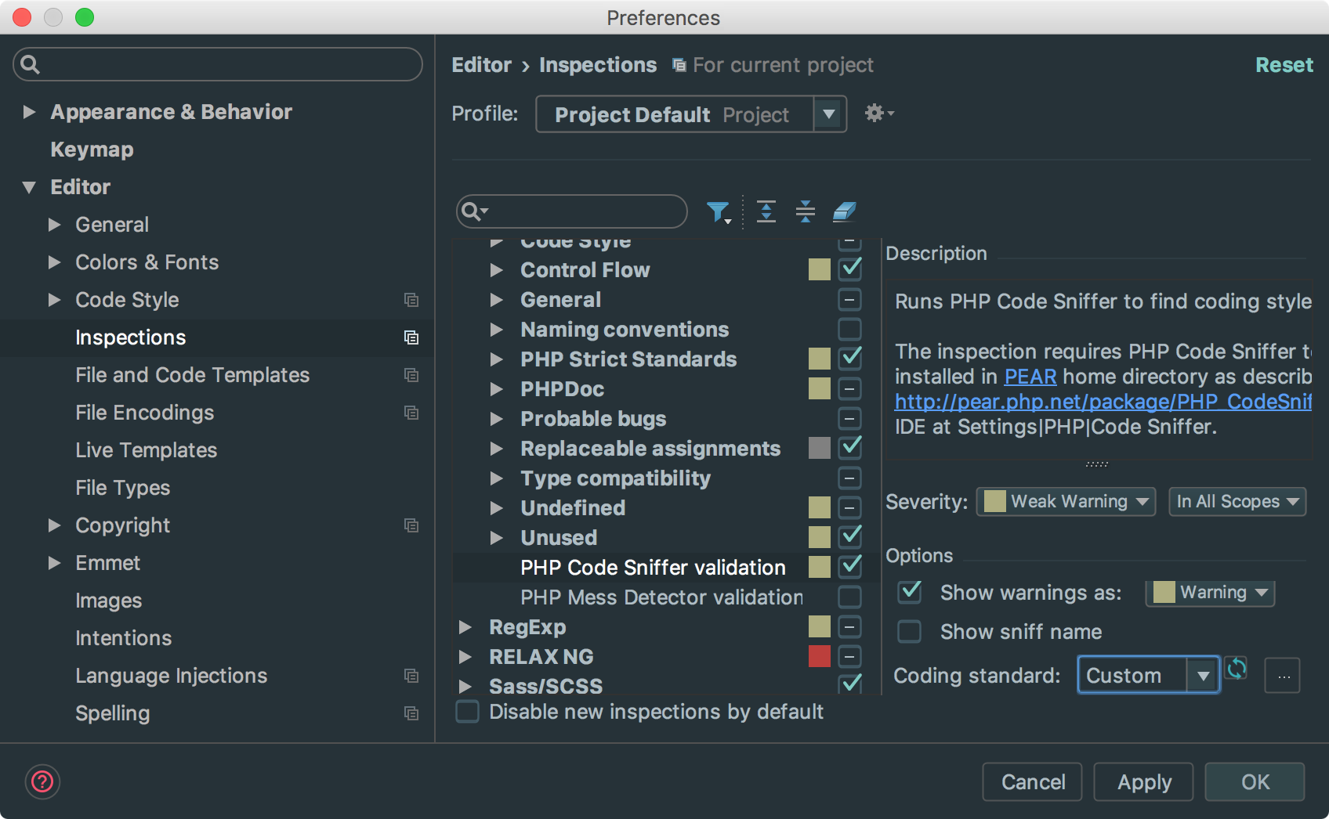Click the refresh coding standards icon
Viewport: 1329px width, 819px height.
click(x=1237, y=669)
